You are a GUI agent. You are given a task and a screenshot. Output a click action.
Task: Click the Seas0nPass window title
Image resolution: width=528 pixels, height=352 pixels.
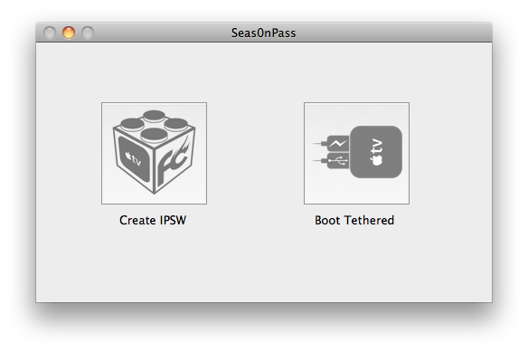click(264, 33)
